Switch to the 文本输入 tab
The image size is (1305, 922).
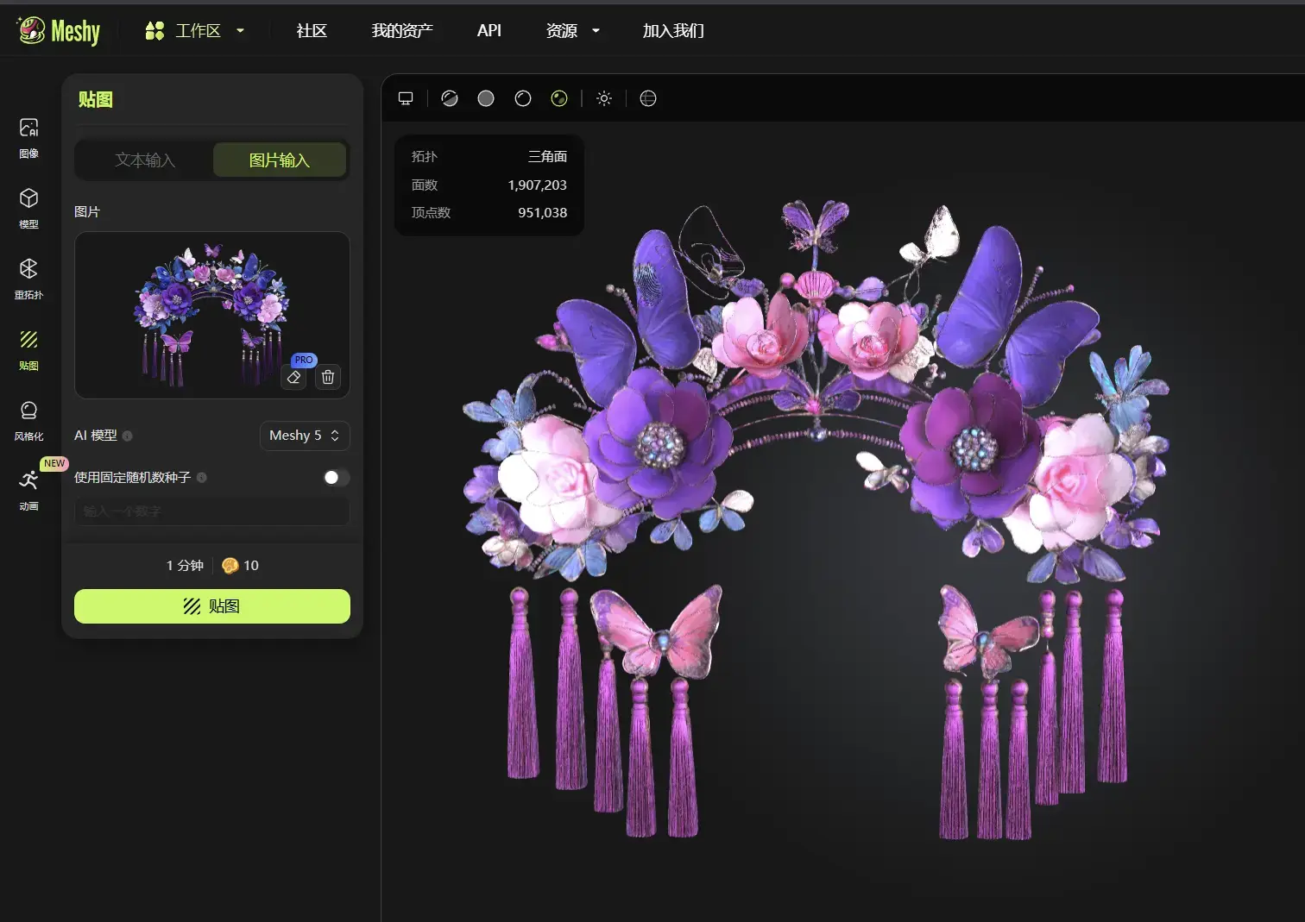pos(144,160)
